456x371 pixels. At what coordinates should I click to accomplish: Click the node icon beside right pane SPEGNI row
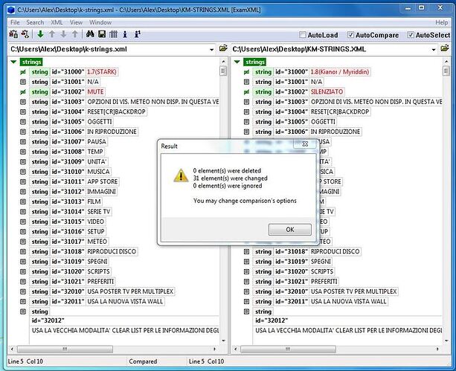(x=246, y=262)
